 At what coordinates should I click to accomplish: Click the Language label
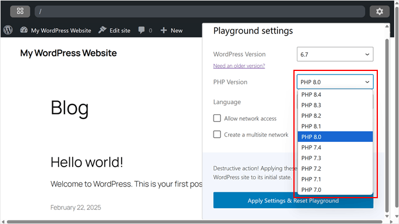[x=227, y=102]
